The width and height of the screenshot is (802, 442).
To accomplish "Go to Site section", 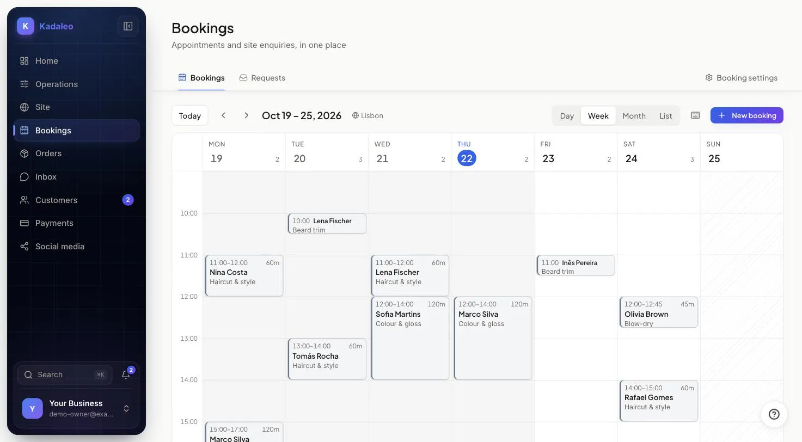I will 76,107.
